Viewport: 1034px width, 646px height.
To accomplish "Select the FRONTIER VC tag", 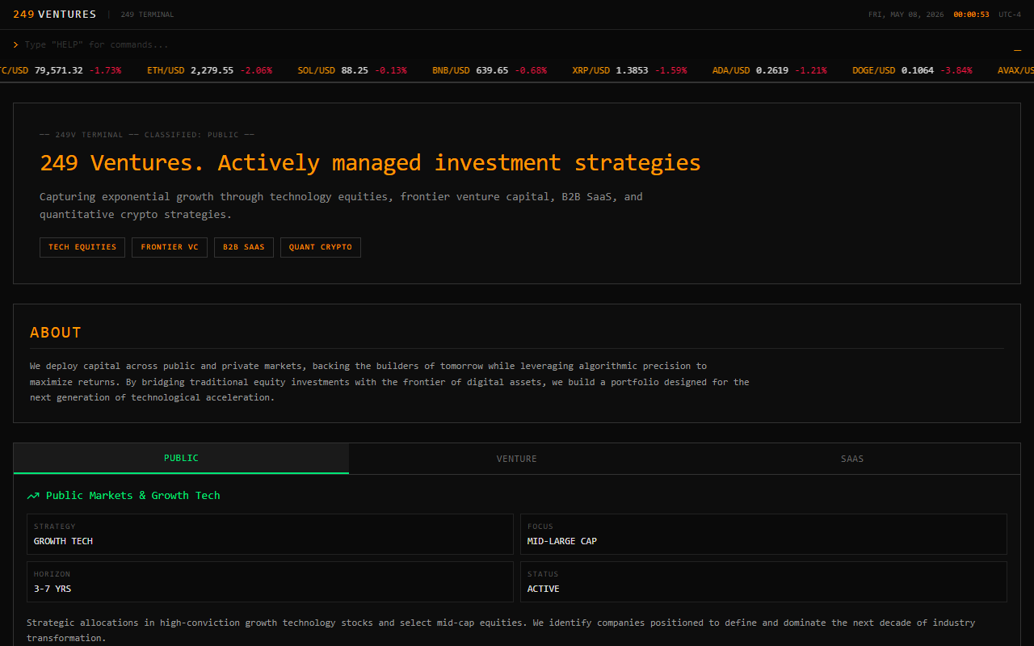I will 170,247.
